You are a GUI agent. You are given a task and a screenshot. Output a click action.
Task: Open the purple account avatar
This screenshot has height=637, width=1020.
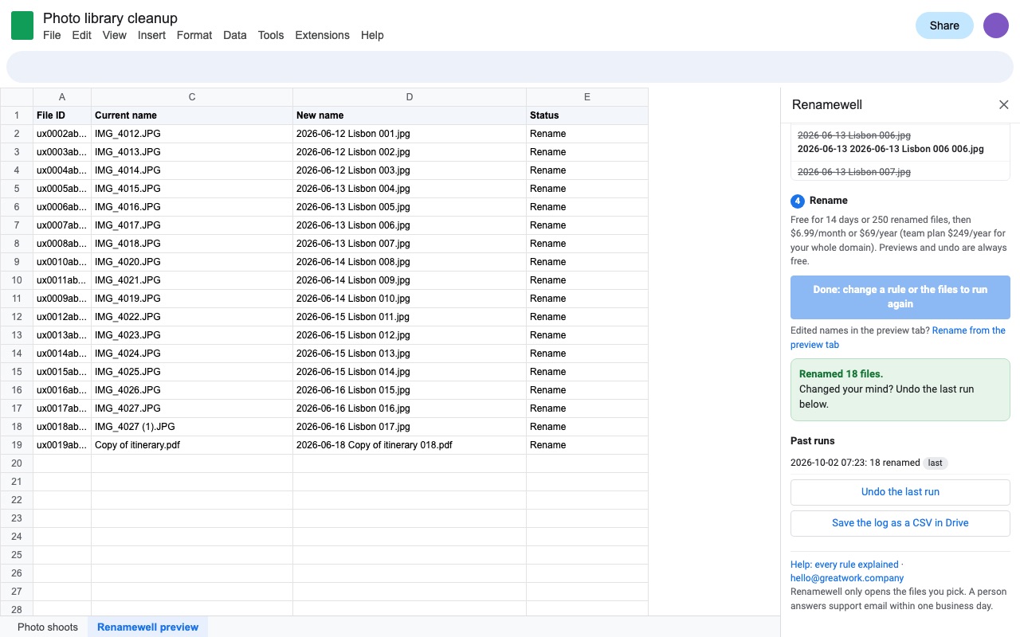(996, 25)
